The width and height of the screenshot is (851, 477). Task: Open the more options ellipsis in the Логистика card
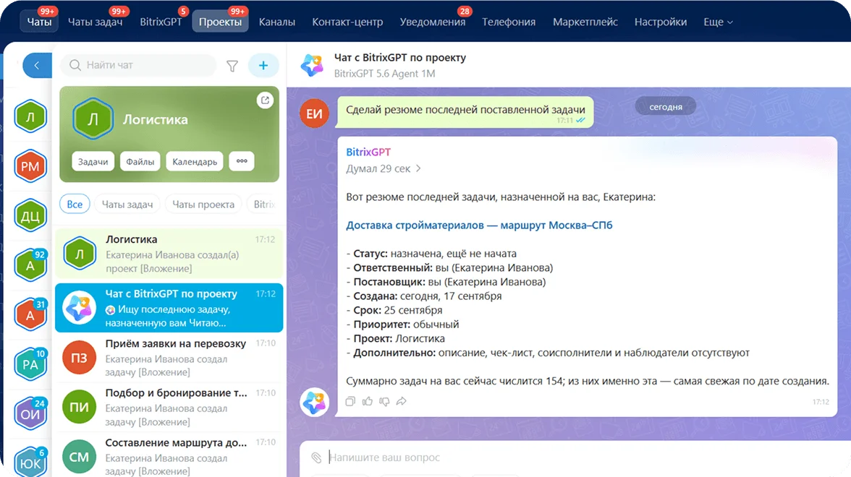point(242,162)
